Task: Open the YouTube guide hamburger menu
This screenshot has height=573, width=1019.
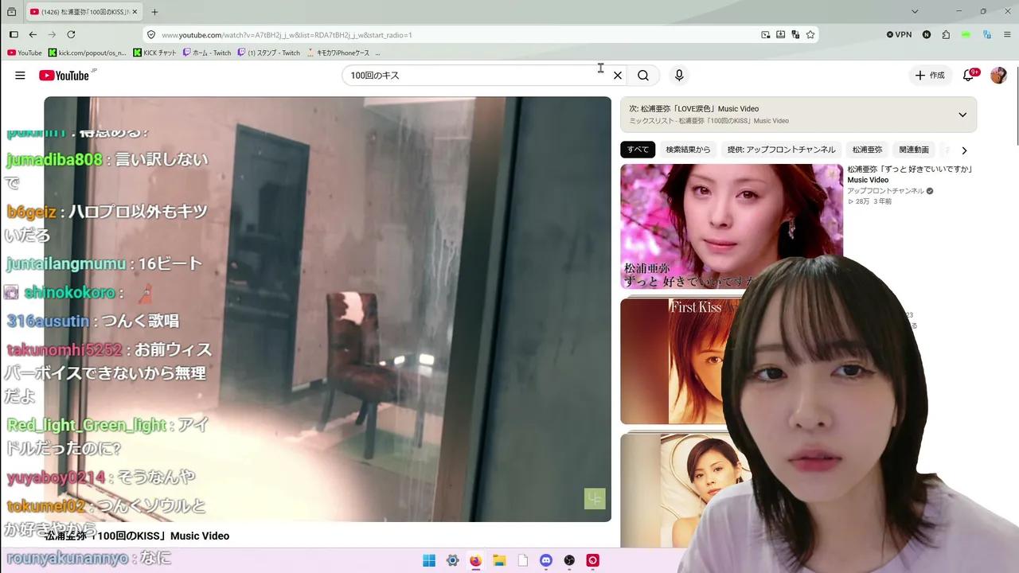Action: point(20,76)
